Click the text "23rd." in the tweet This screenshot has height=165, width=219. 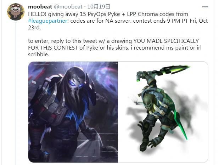[x=34, y=28]
